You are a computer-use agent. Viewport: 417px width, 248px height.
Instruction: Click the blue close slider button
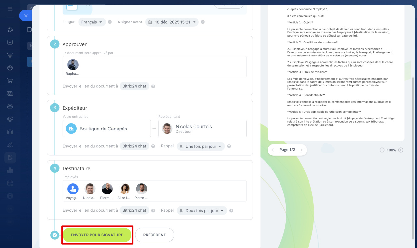click(x=26, y=16)
